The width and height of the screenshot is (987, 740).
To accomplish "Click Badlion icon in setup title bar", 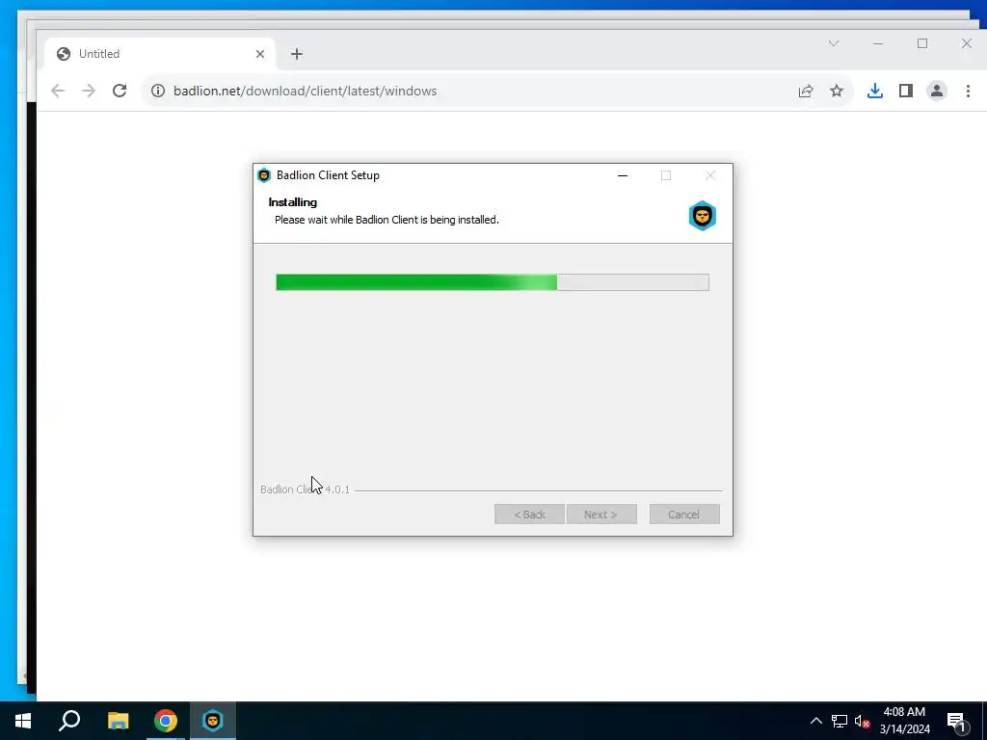I will 264,175.
